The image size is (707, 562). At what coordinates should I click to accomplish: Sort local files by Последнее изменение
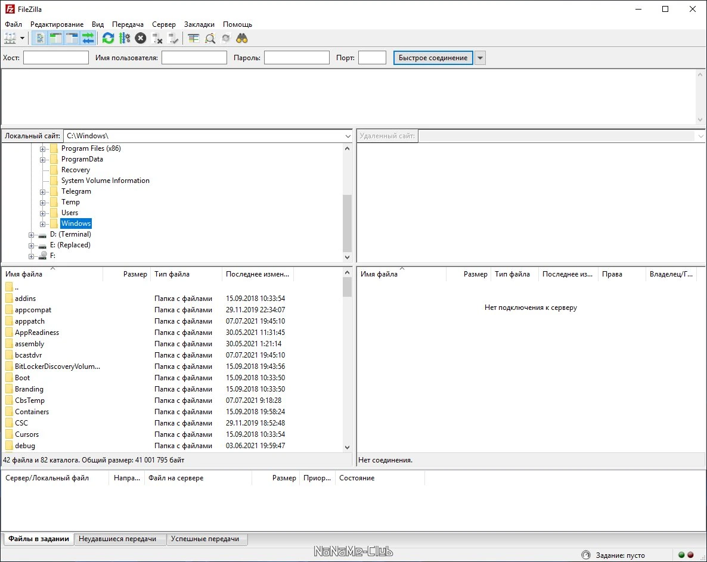click(258, 274)
